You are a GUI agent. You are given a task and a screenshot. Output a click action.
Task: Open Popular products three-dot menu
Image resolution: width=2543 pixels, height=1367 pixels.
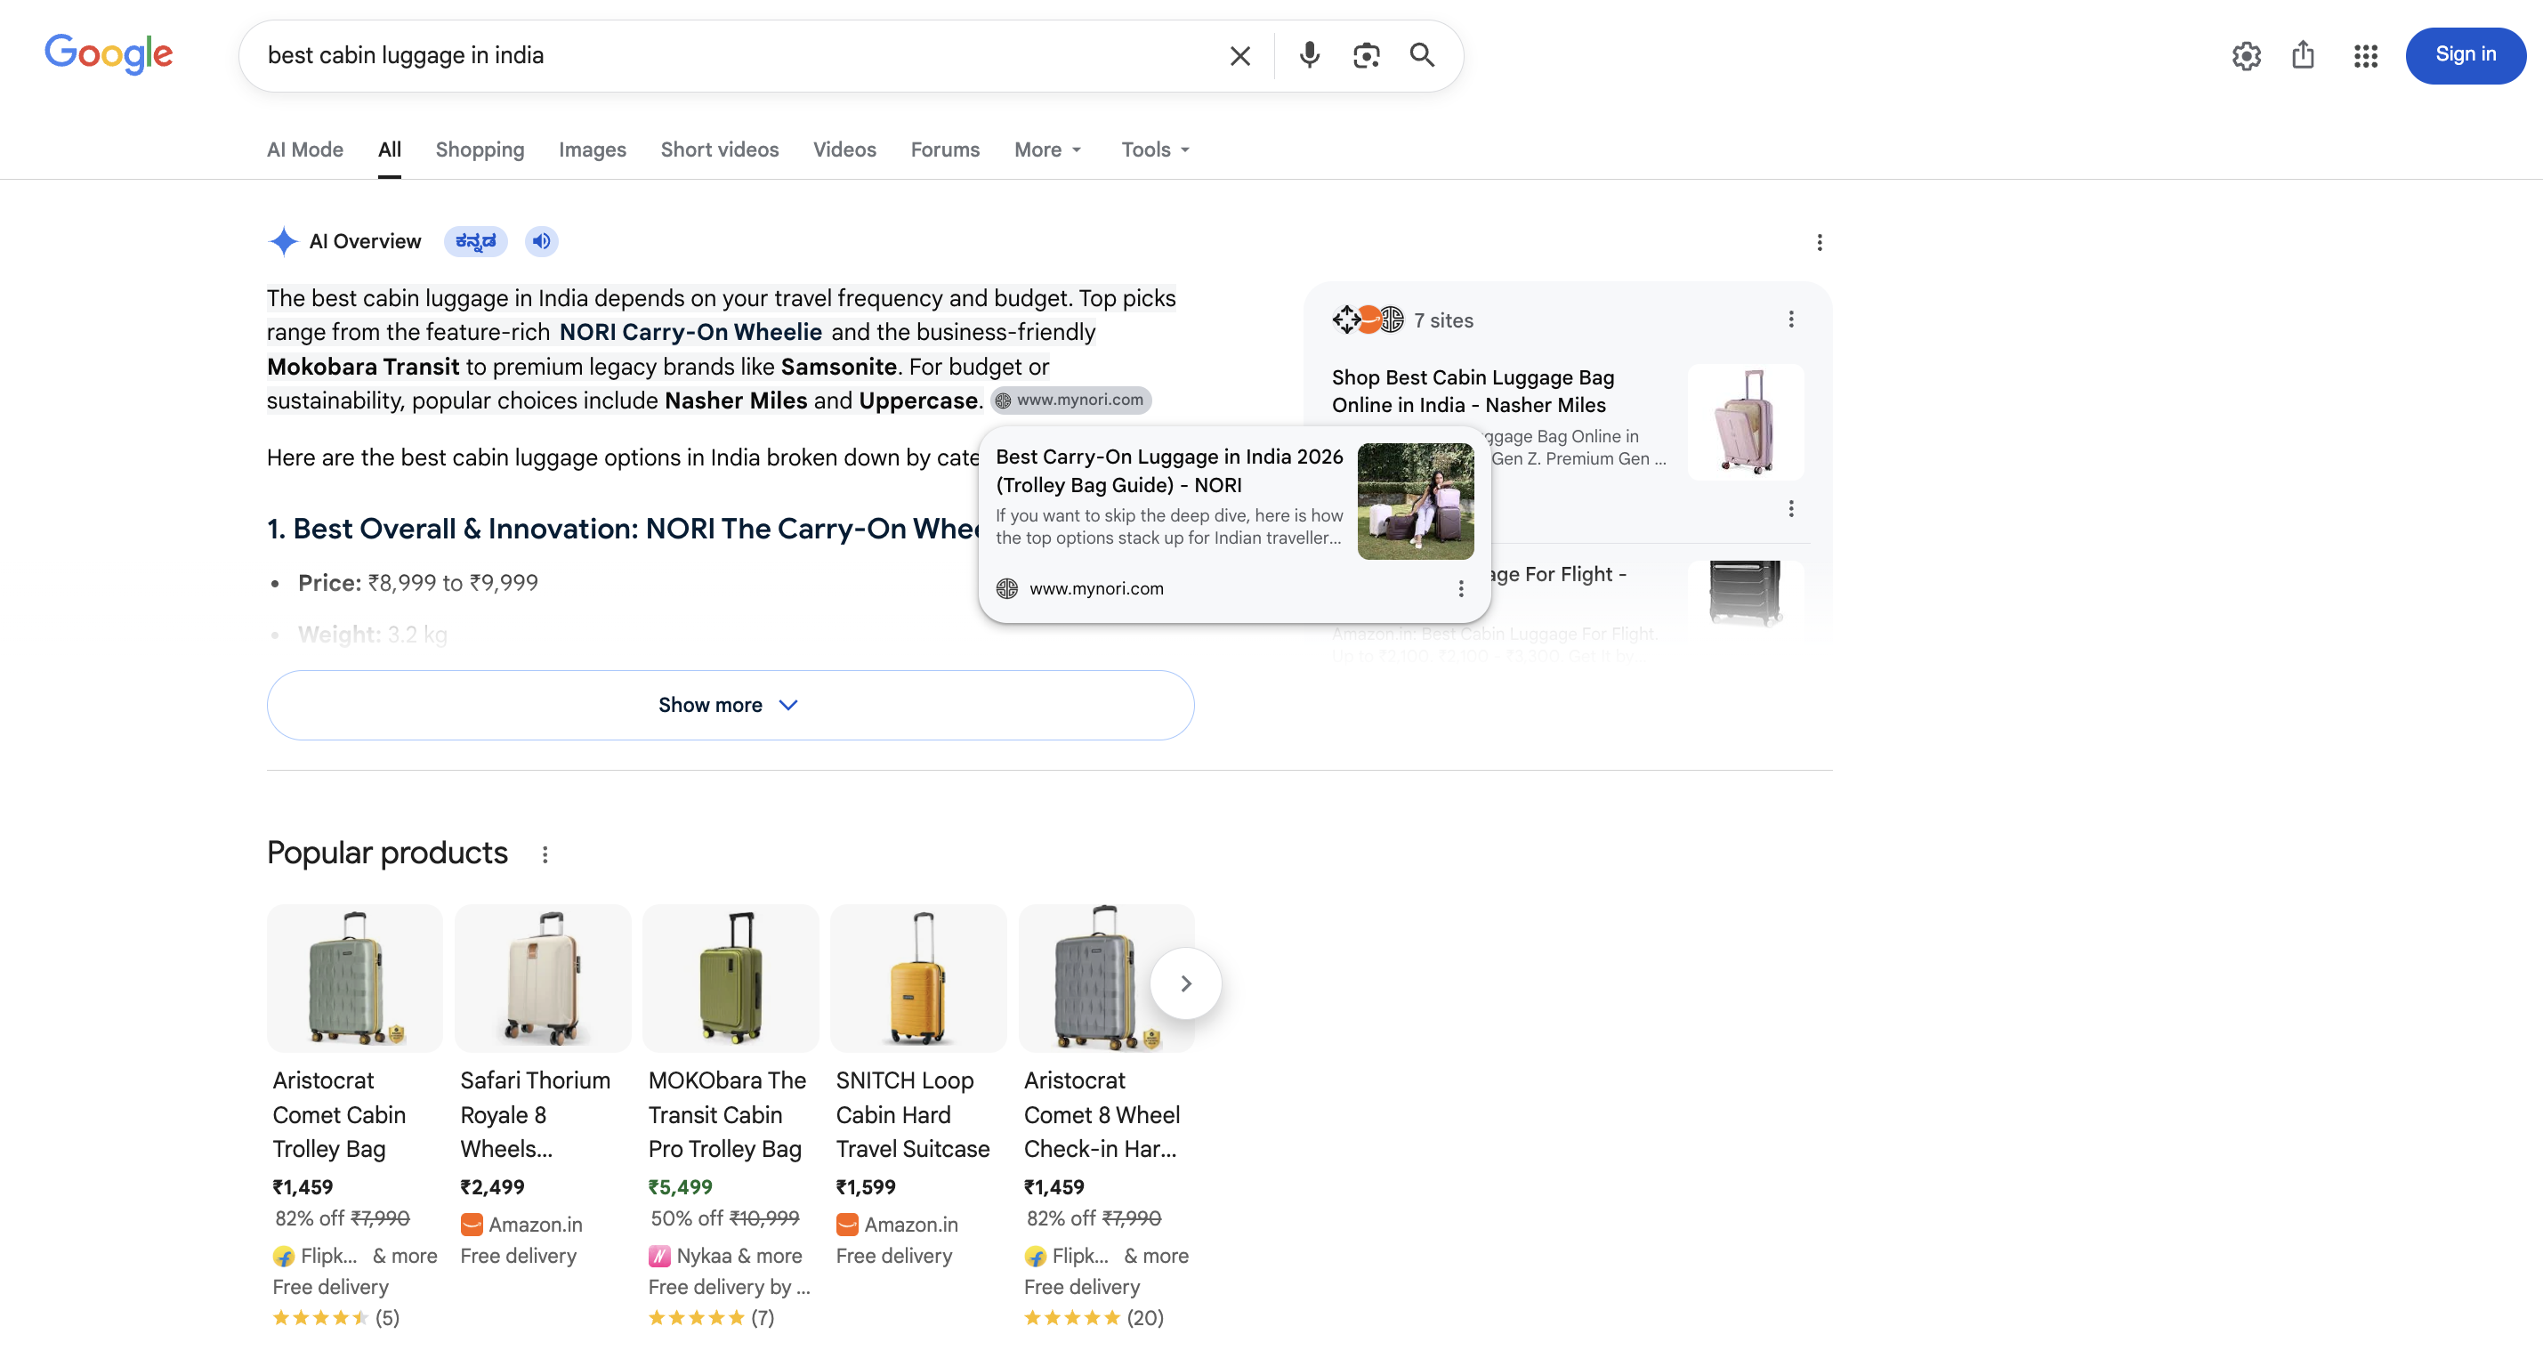tap(545, 854)
